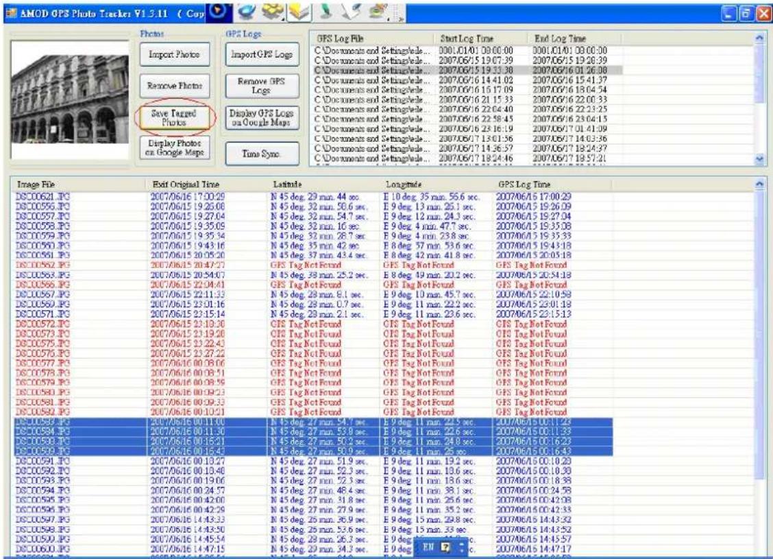773x559 pixels.
Task: Select photo row DSC00591.JPG
Action: pos(313,461)
